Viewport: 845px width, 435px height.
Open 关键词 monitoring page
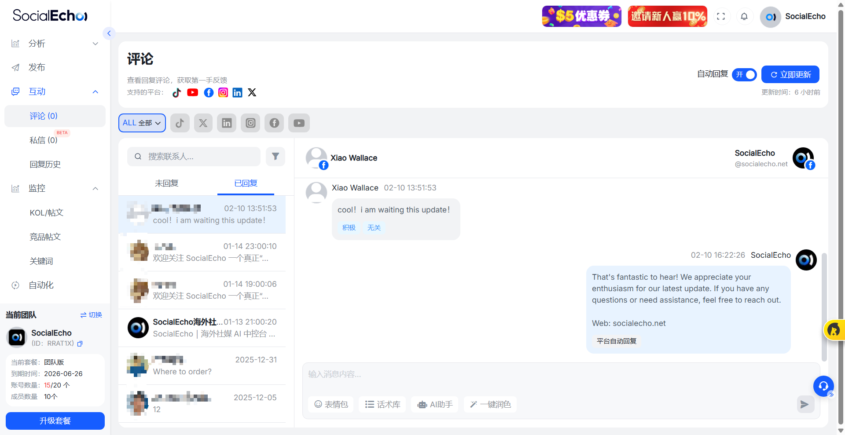point(55,261)
